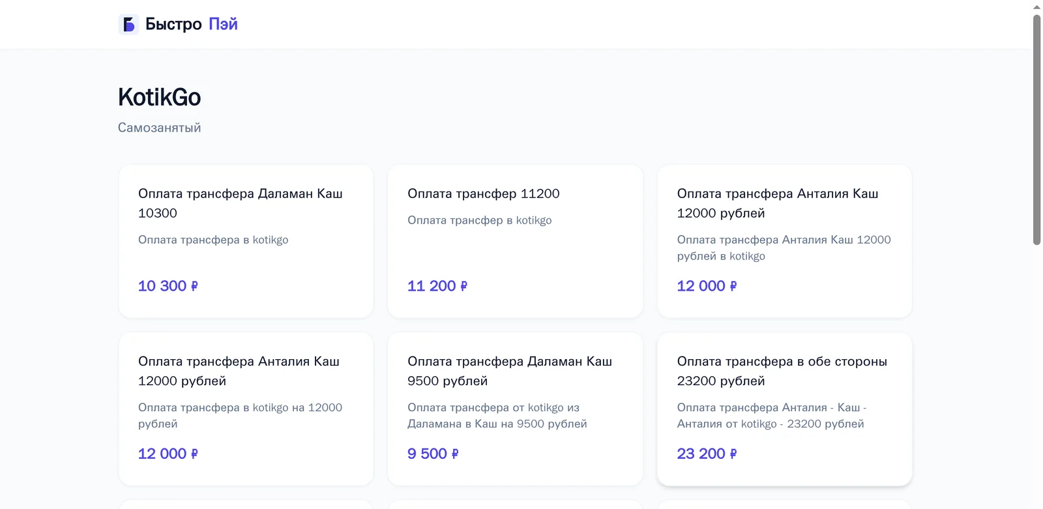
Task: Click description "Оплата трансфера в kotikgo на 12000 рублей"
Action: tap(240, 416)
